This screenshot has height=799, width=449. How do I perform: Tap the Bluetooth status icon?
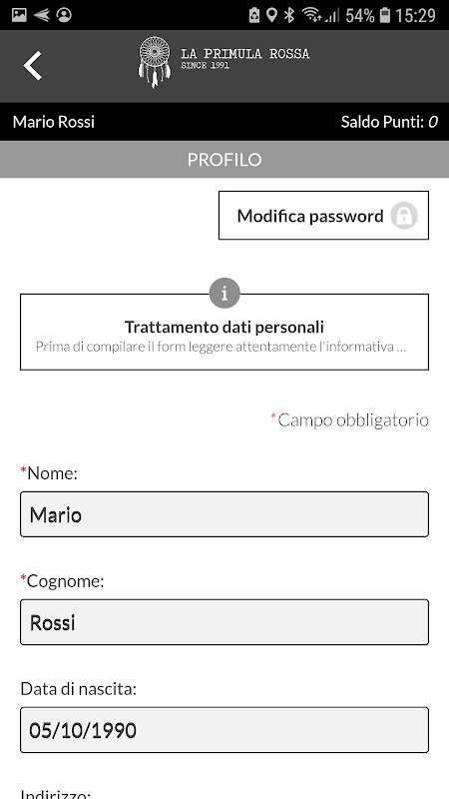(289, 15)
